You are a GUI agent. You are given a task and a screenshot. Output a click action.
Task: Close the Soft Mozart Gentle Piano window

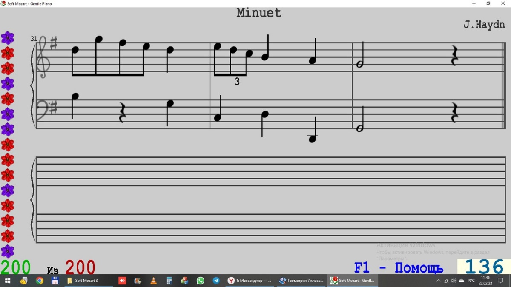pos(503,3)
